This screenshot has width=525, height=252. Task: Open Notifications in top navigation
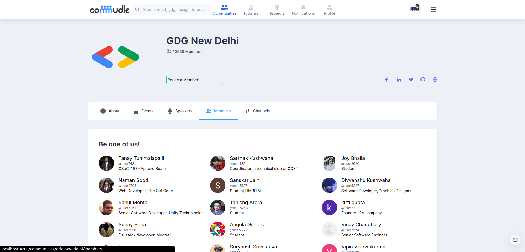pyautogui.click(x=303, y=10)
